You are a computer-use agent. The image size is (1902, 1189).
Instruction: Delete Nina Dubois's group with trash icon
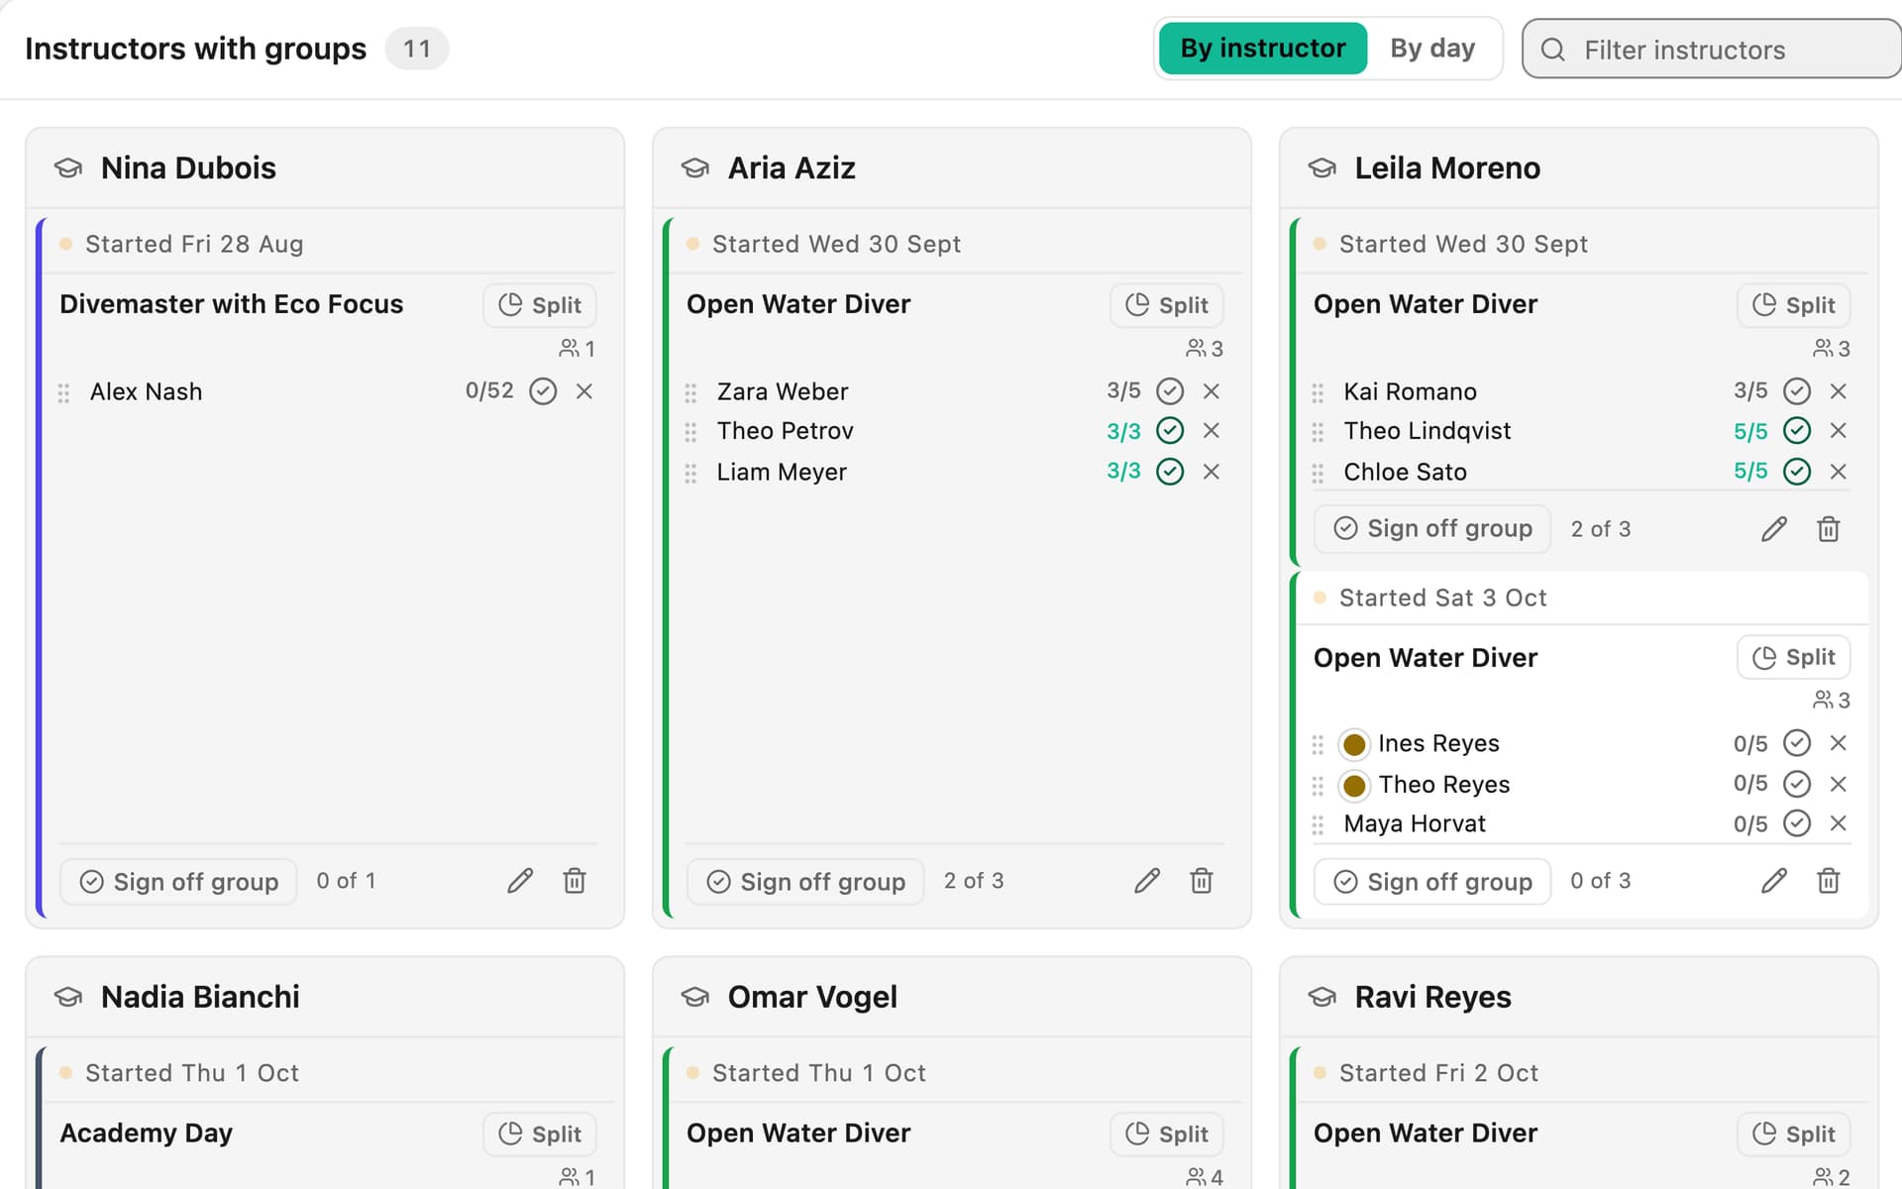pos(575,881)
